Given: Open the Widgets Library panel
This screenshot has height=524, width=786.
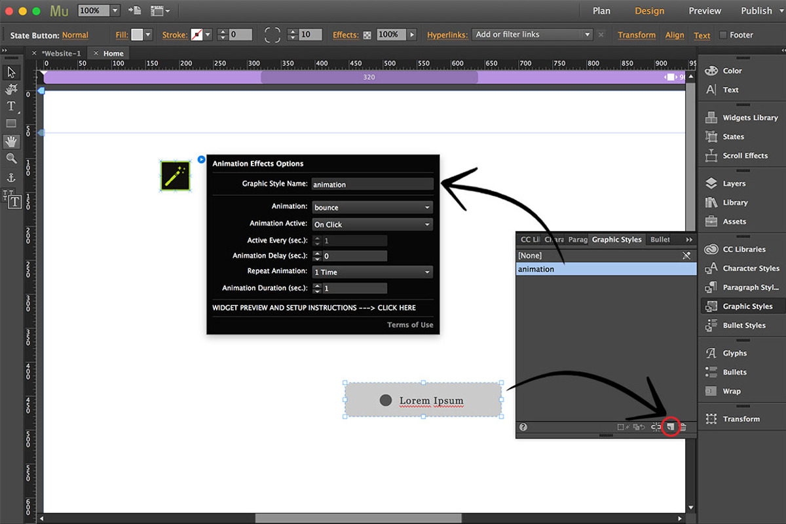Looking at the screenshot, I should pos(741,118).
